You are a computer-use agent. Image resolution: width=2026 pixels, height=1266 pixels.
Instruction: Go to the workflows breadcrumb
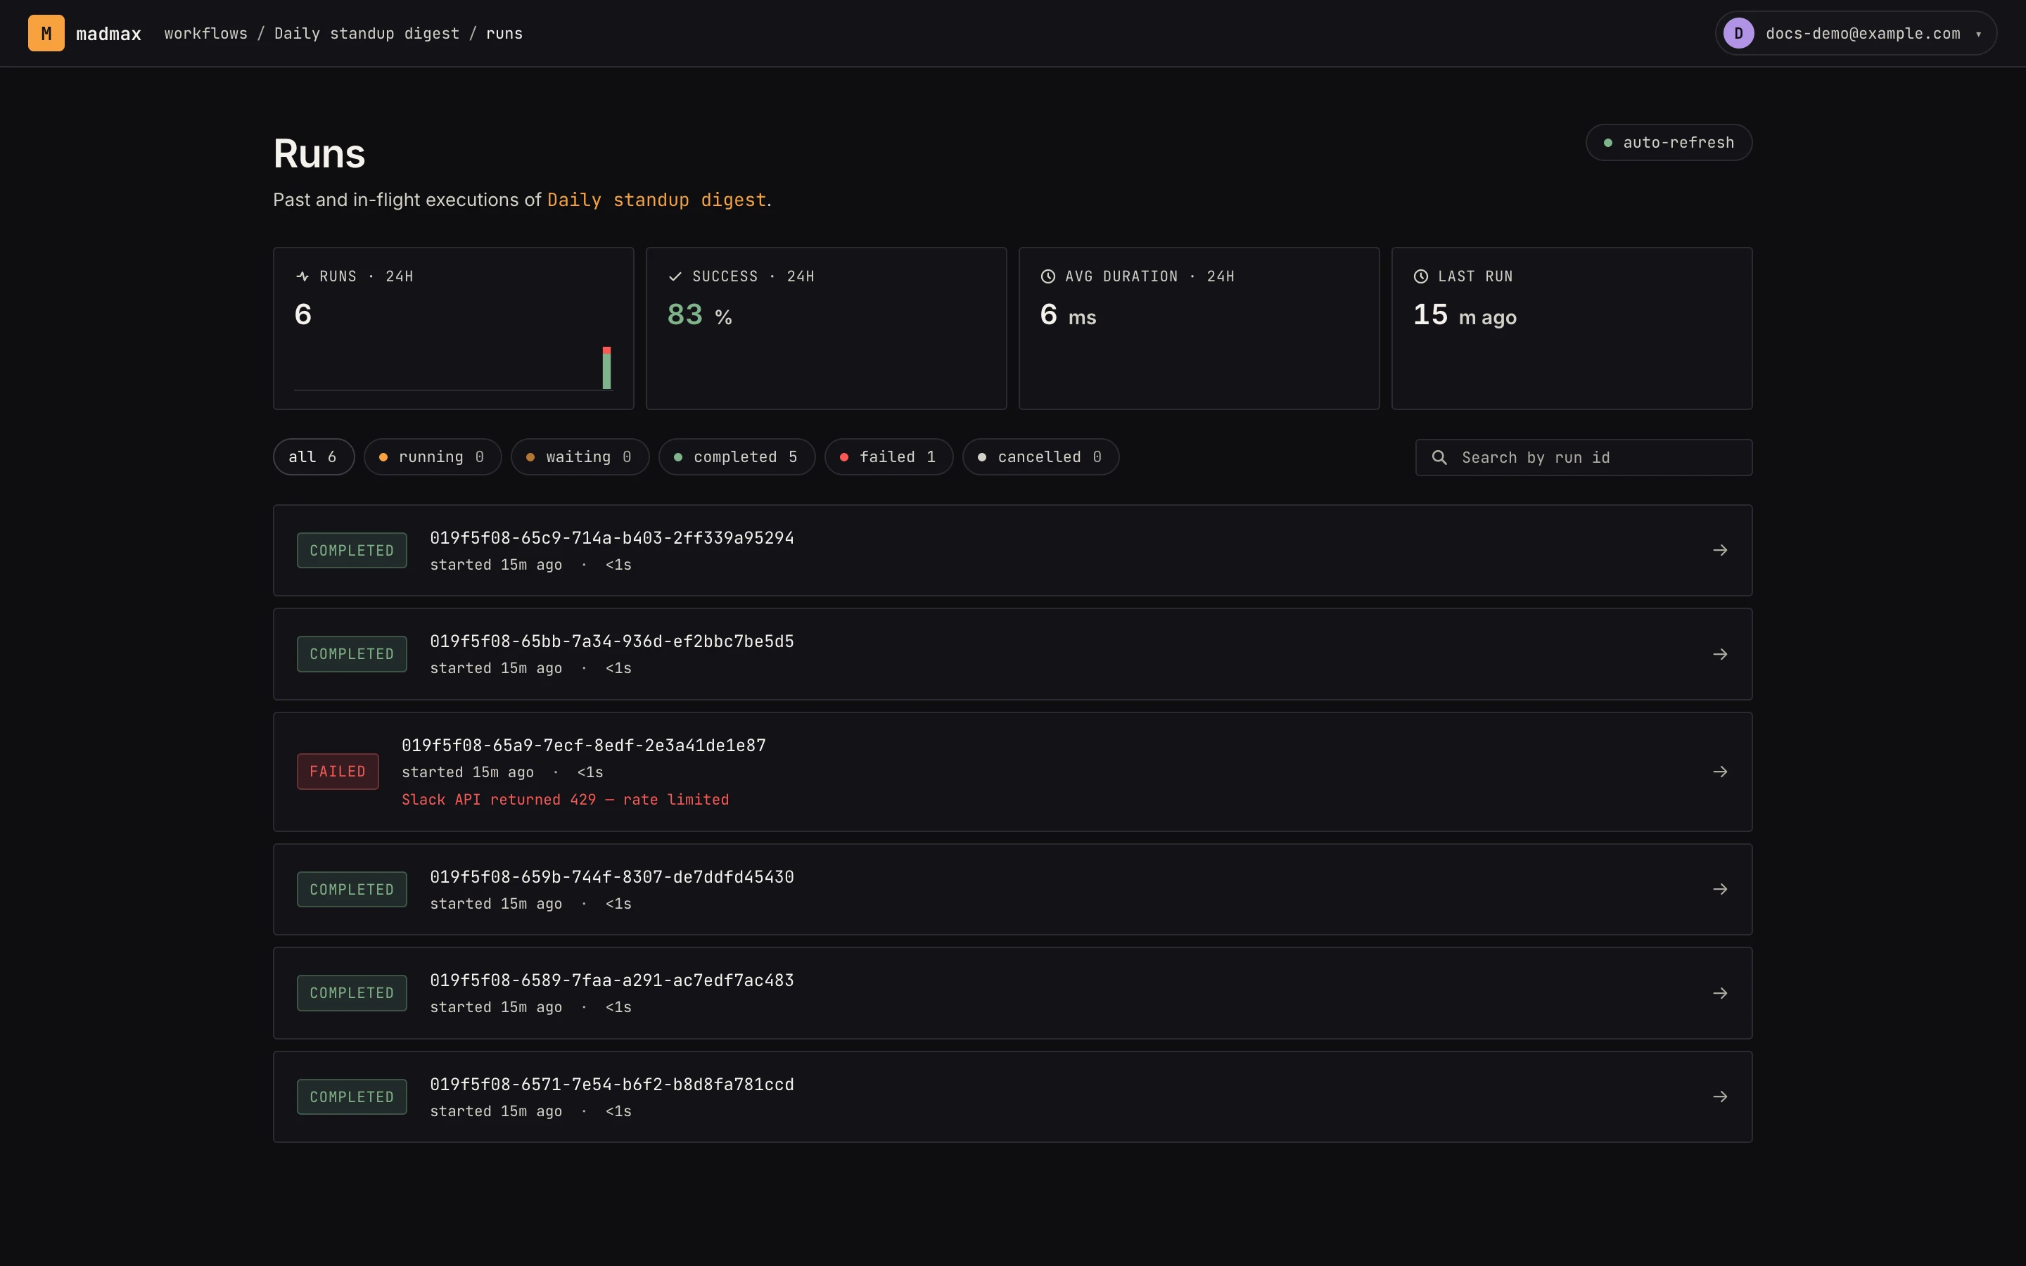pyautogui.click(x=206, y=34)
